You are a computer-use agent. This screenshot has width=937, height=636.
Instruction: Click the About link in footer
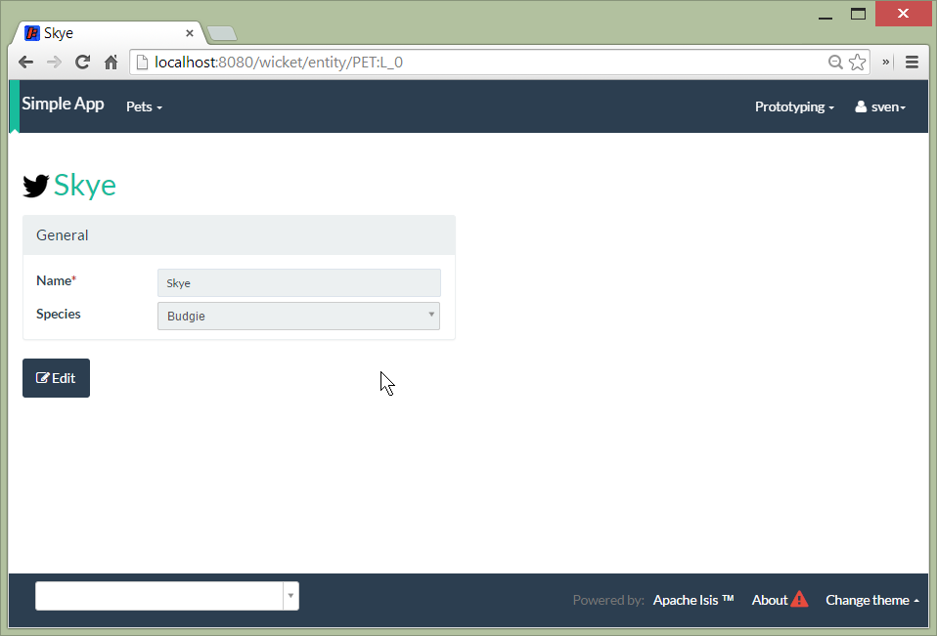tap(769, 600)
